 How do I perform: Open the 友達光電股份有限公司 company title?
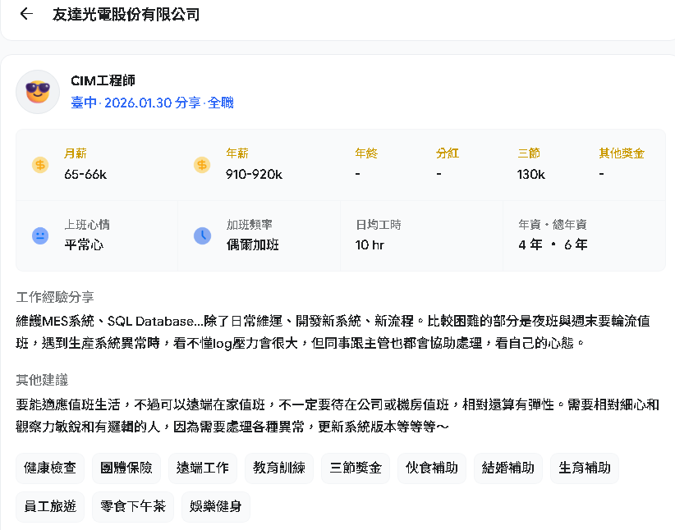pos(126,15)
